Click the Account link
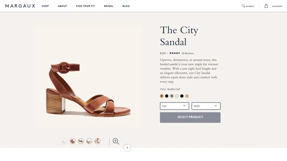 point(277,6)
